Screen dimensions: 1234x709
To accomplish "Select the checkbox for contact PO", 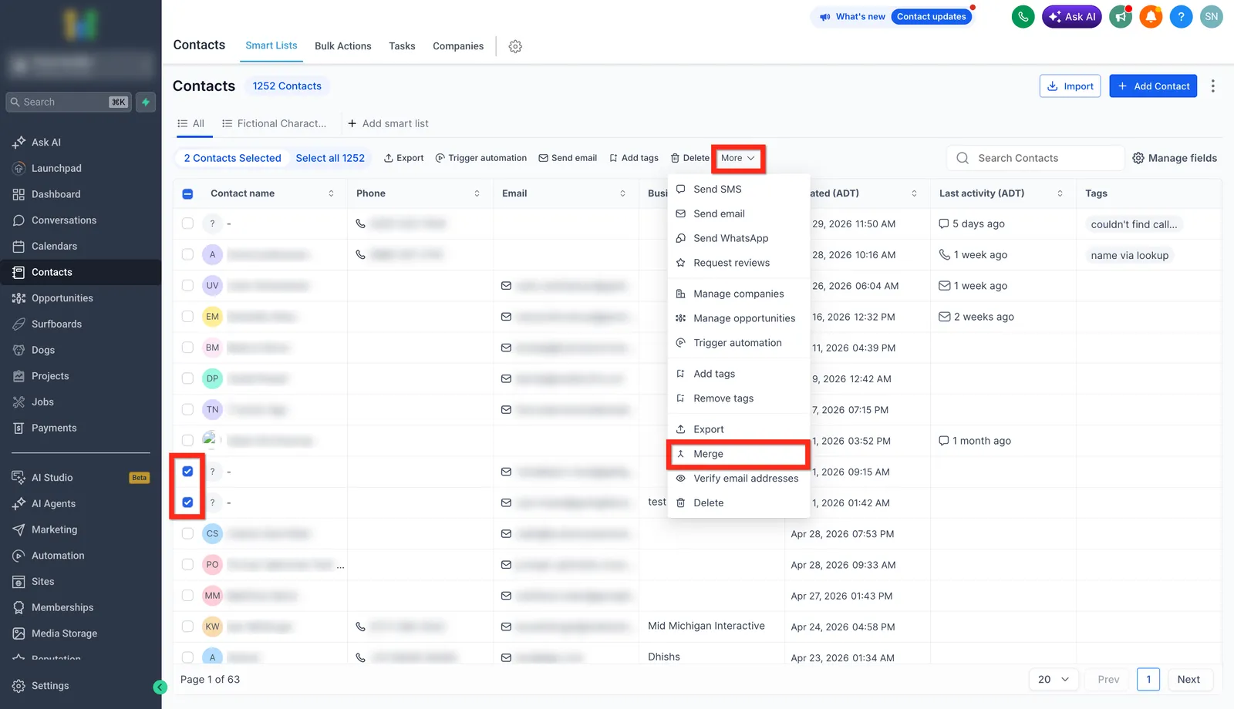I will point(187,564).
